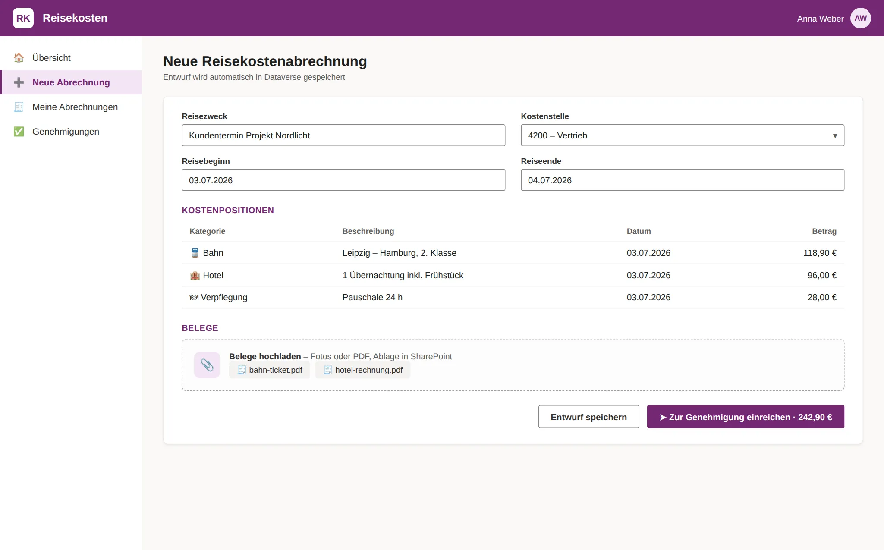Image resolution: width=884 pixels, height=550 pixels.
Task: Submit via Zur Genehmigung einreichen button
Action: [745, 417]
